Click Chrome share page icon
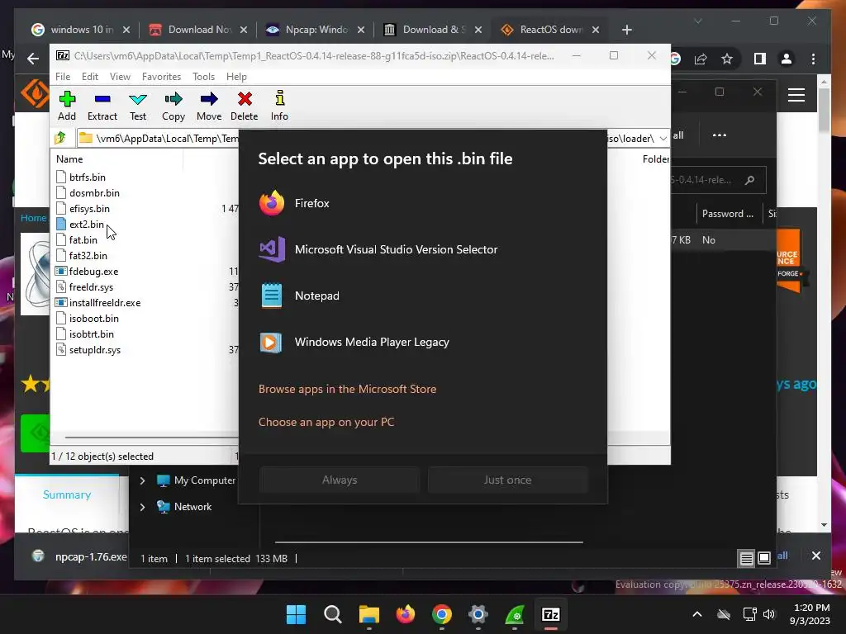 [701, 59]
